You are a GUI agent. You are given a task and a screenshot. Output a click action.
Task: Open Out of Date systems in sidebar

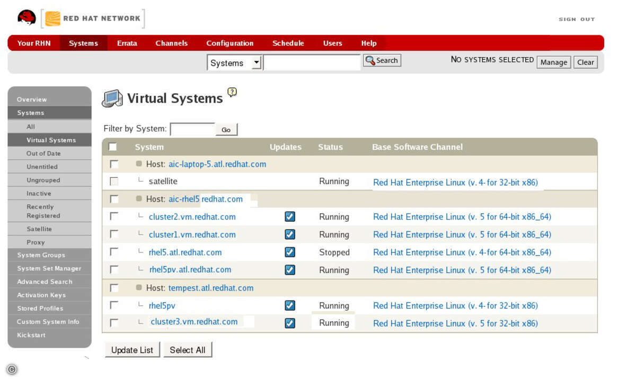49,153
